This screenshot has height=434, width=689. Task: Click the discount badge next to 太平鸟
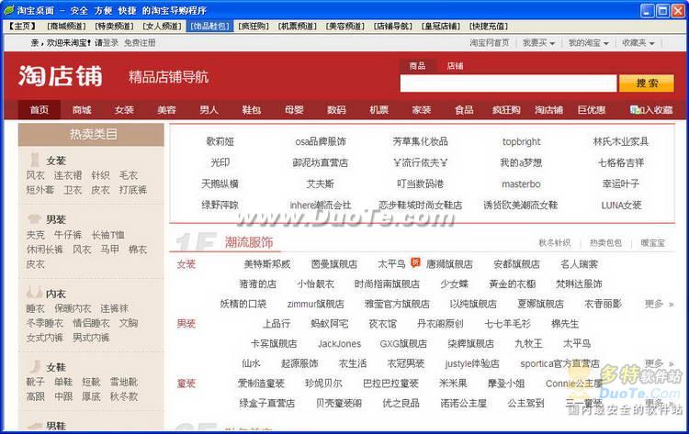coord(415,263)
